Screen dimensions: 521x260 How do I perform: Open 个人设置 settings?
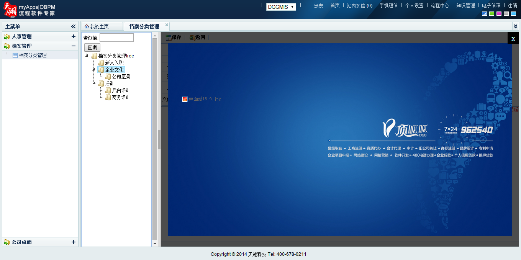pos(414,6)
